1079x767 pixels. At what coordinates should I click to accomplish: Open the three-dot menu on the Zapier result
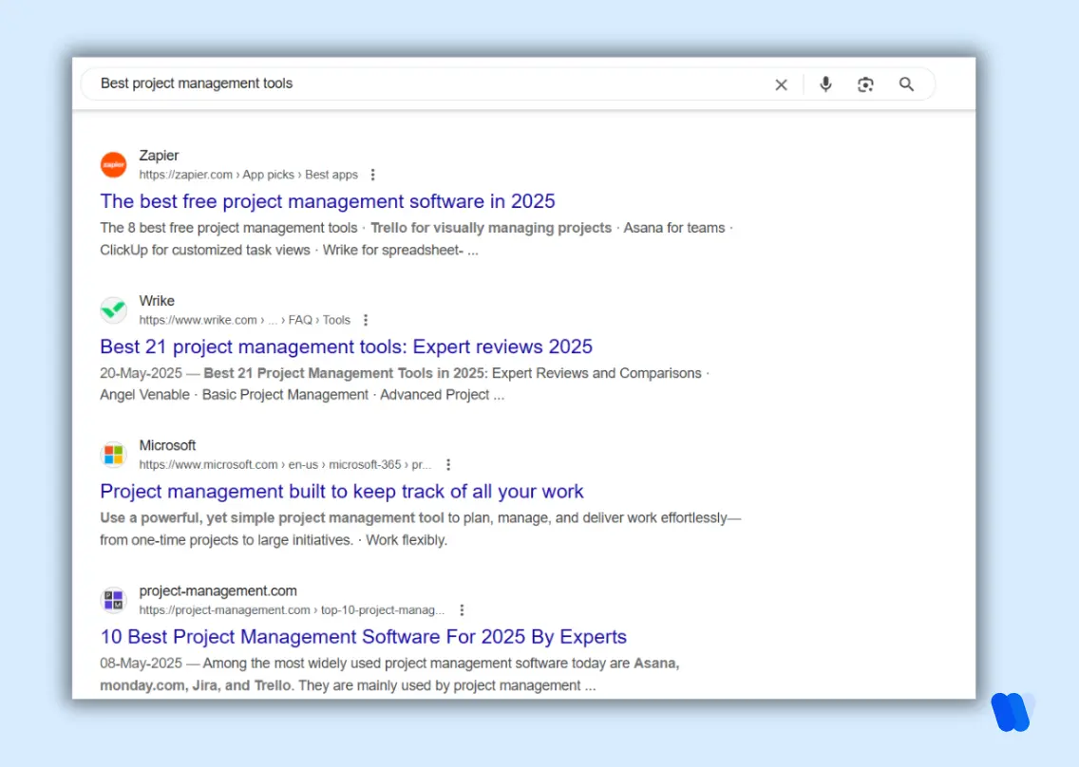coord(372,175)
